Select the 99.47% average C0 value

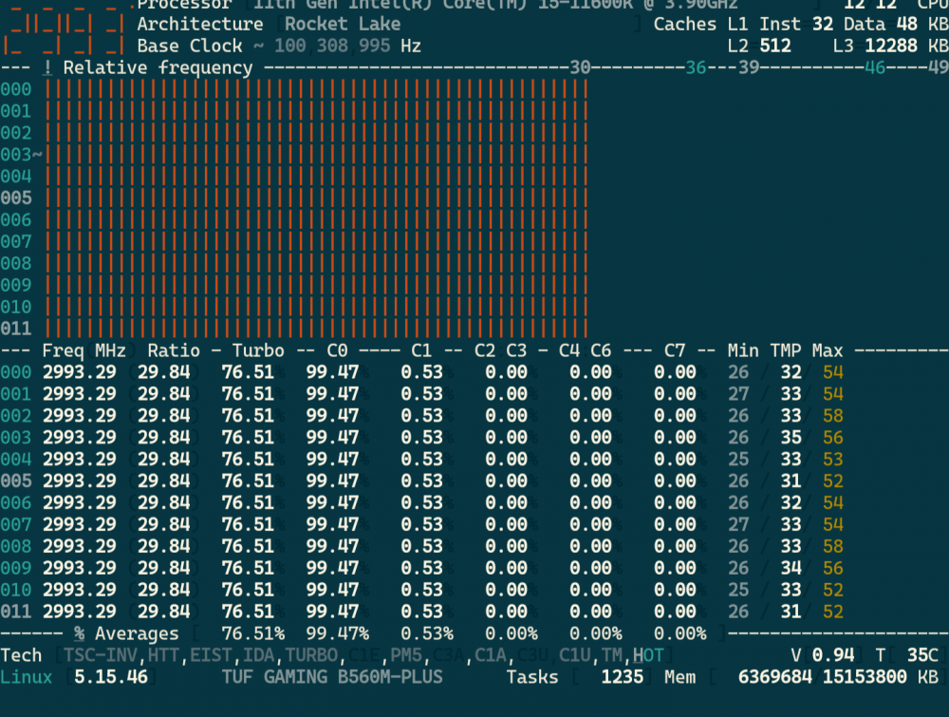click(x=337, y=634)
